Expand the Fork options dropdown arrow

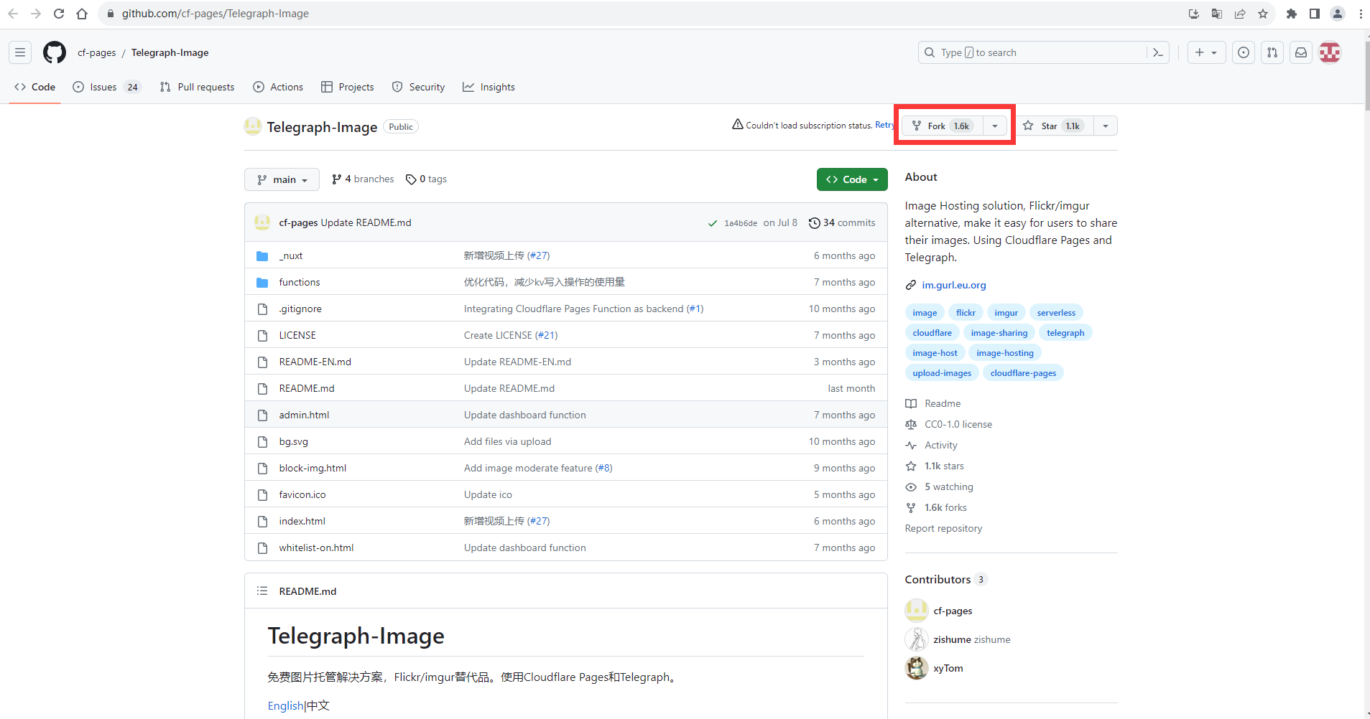click(x=995, y=126)
